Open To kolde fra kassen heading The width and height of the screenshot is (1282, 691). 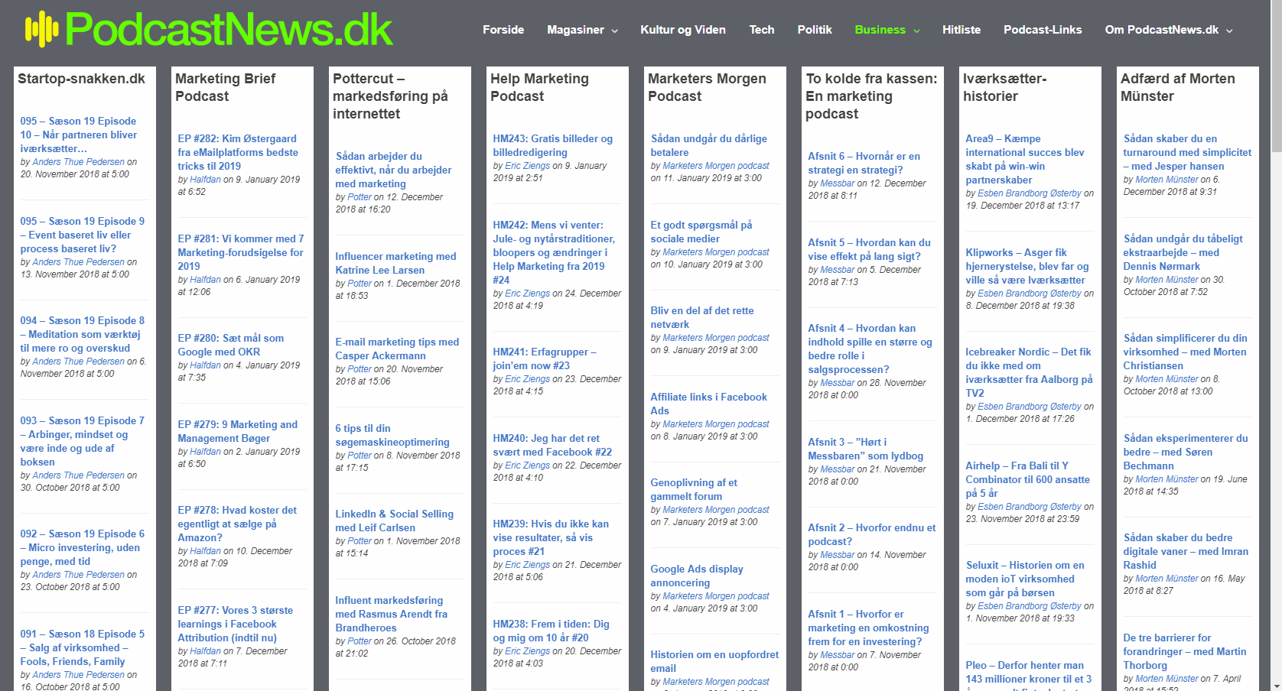pos(871,96)
